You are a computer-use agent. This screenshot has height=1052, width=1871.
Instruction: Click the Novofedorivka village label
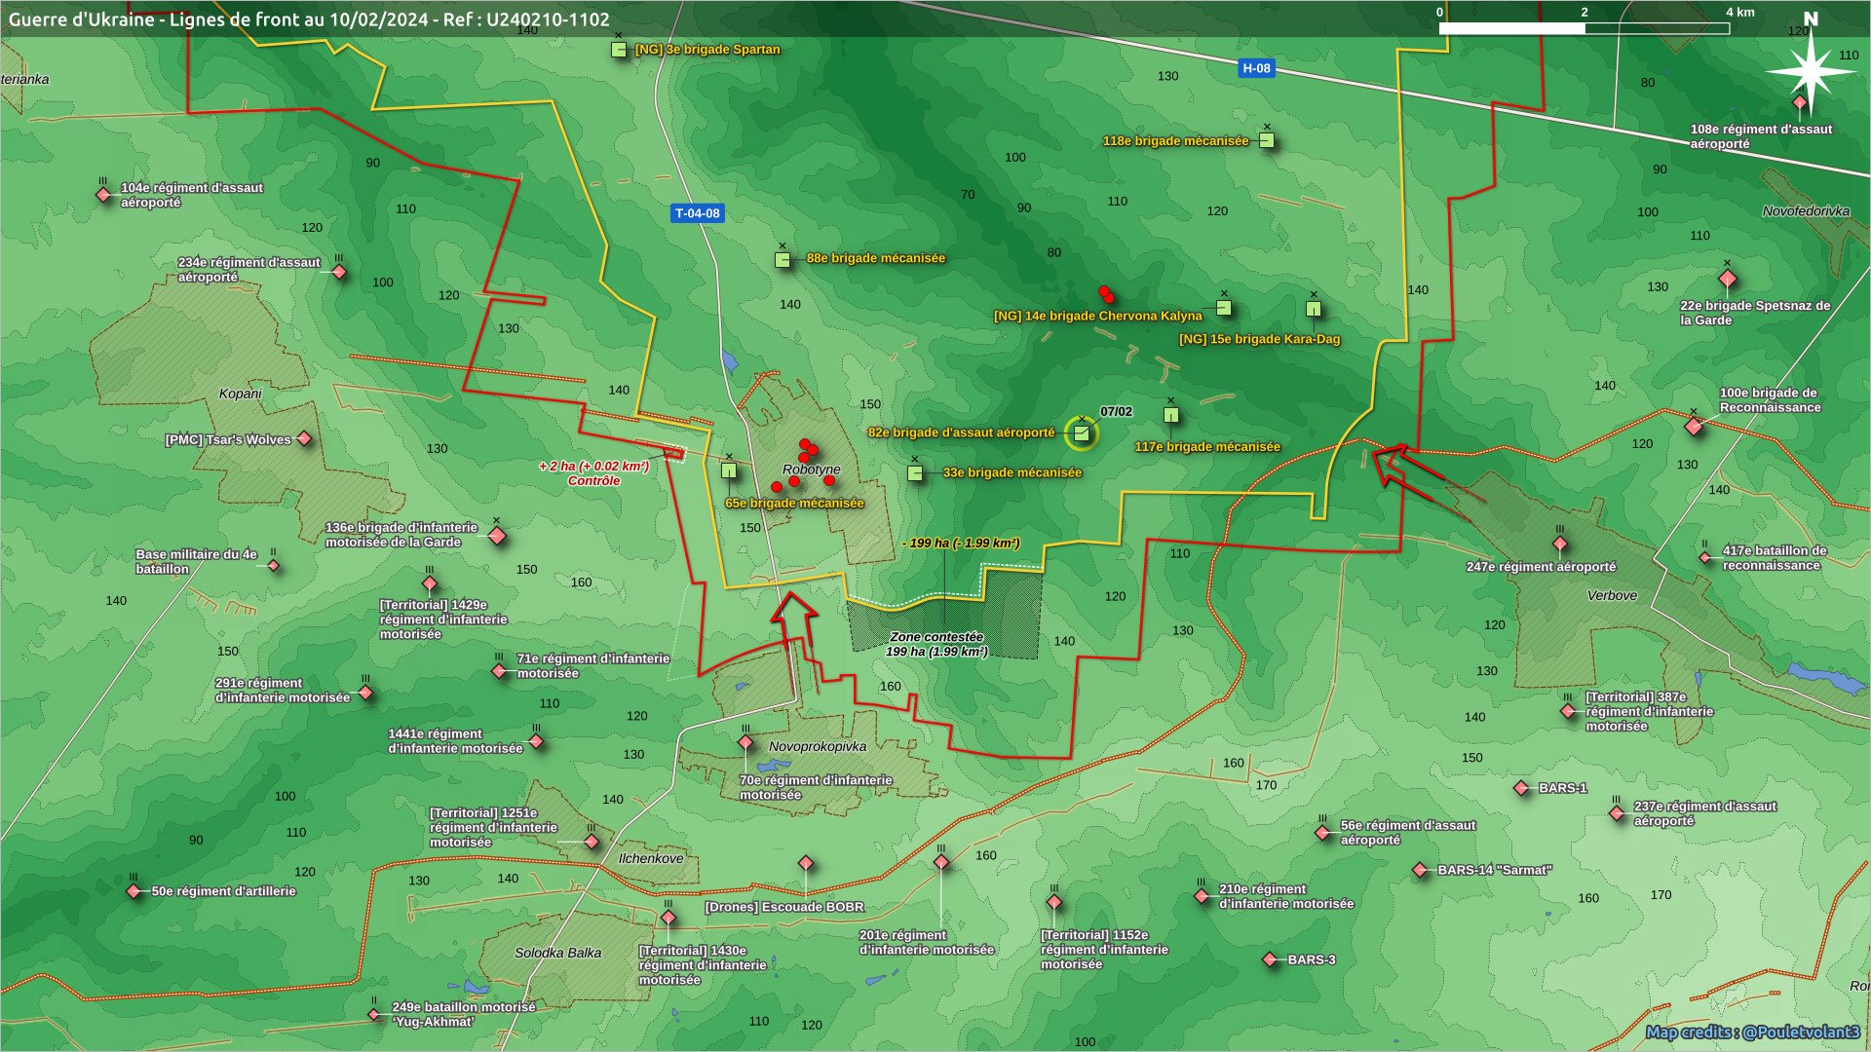1806,210
